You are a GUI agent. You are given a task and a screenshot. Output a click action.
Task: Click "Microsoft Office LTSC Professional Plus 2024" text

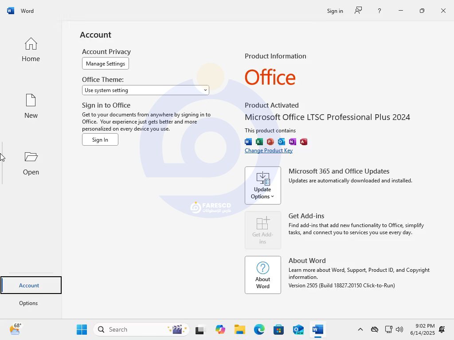point(327,117)
